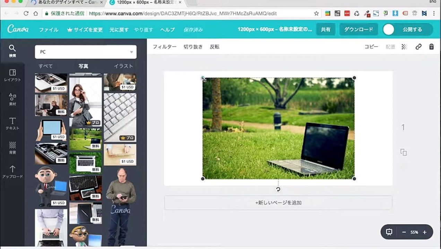Screen dimensions: 441x249
Task: Click the bottom-right resize handle of image
Action: click(x=354, y=178)
